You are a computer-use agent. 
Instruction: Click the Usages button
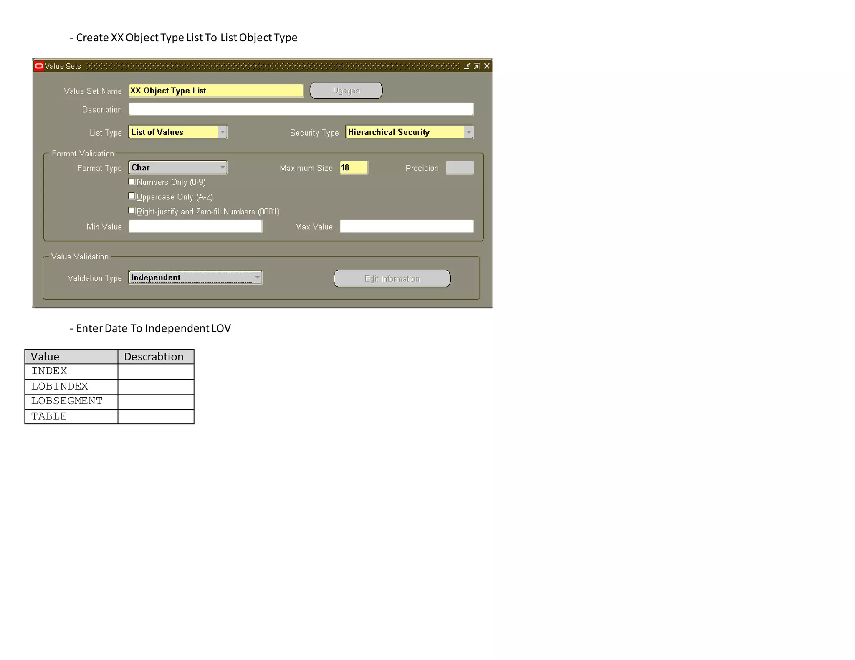(346, 91)
